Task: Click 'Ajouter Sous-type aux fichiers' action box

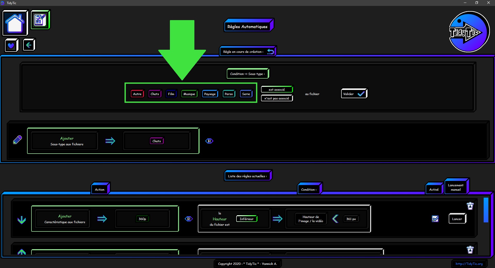Action: pyautogui.click(x=64, y=141)
